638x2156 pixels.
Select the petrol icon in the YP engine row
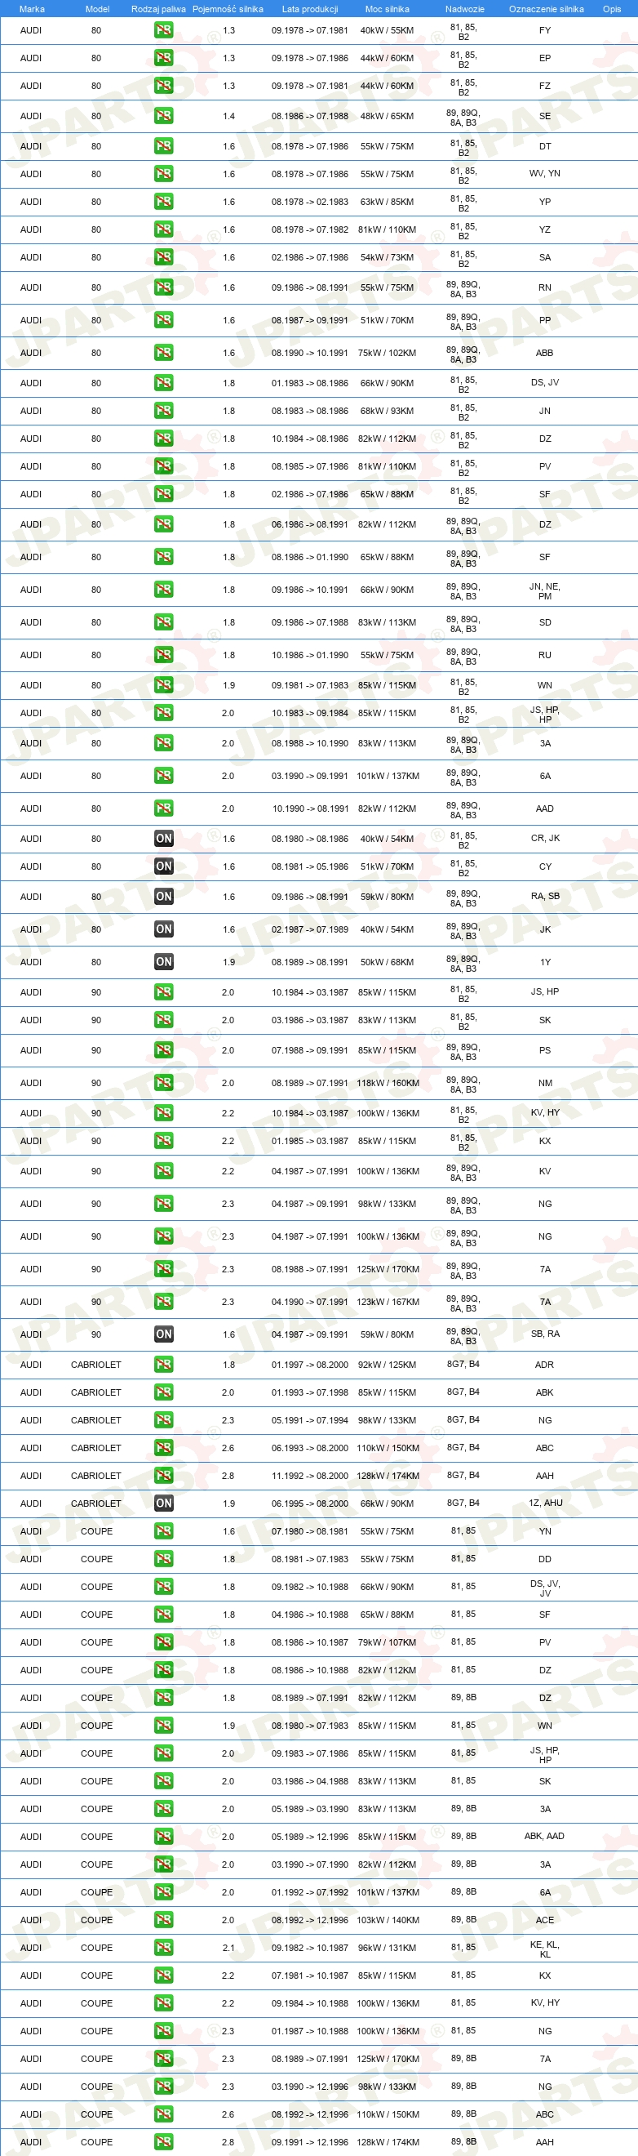(x=164, y=201)
